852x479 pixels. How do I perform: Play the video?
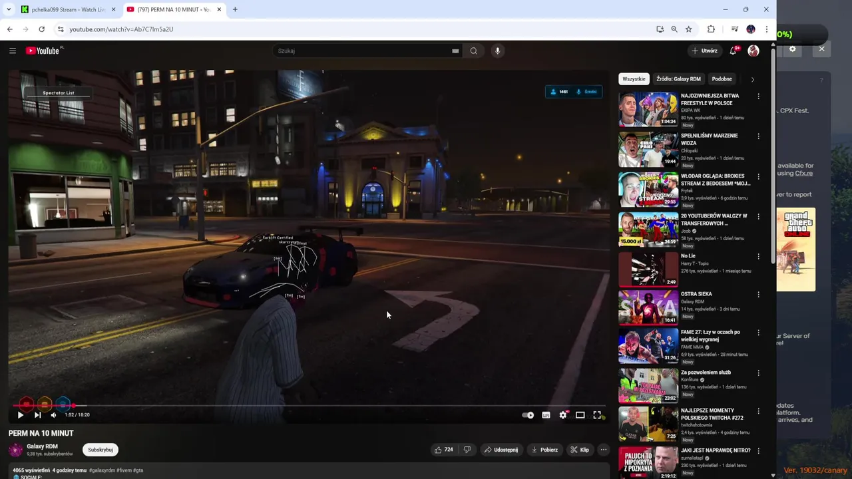[x=21, y=414]
